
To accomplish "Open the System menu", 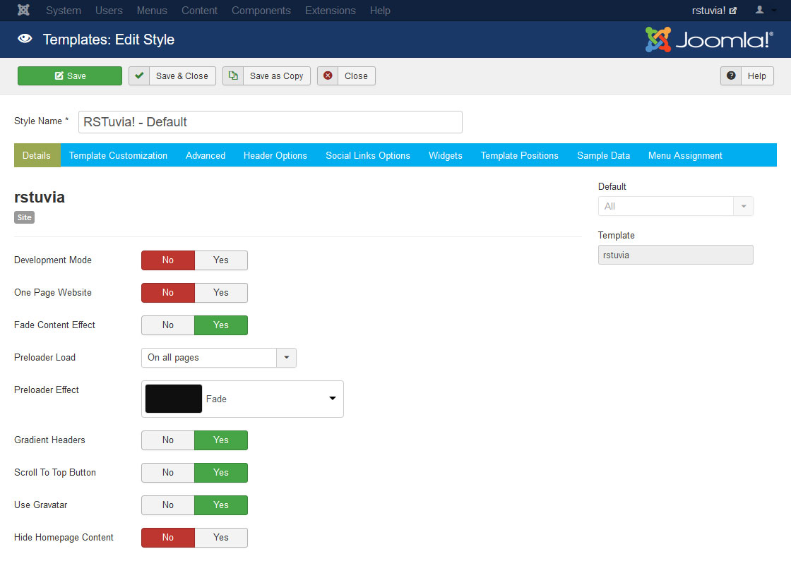I will (x=64, y=10).
